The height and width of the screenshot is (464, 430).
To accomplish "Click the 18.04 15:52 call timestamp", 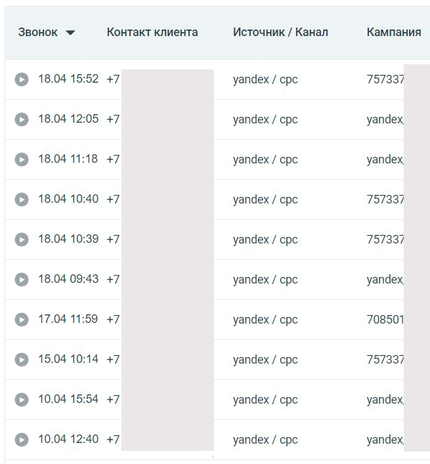I will (68, 79).
